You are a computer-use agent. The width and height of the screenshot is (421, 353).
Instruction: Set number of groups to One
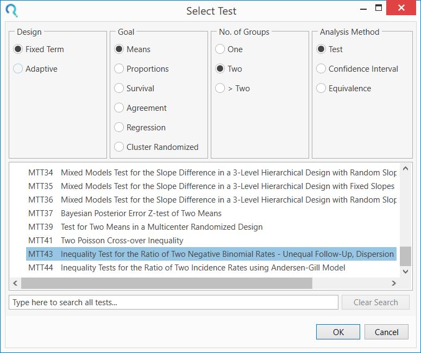(x=229, y=49)
